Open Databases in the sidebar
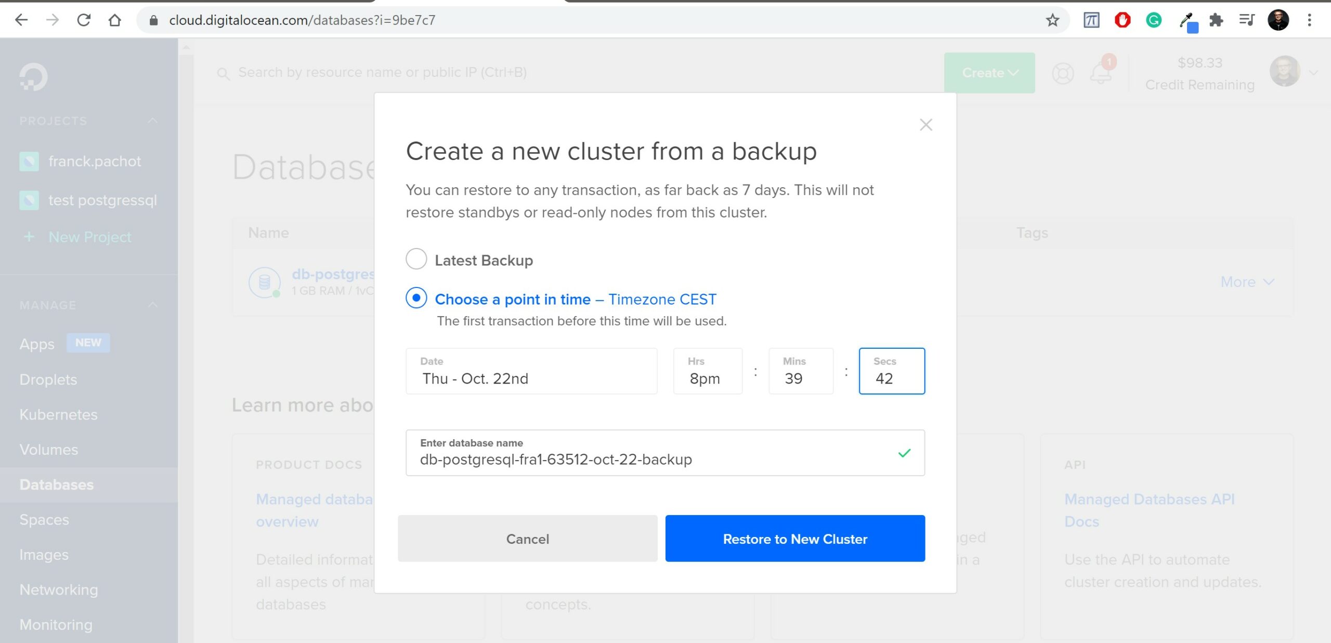Image resolution: width=1331 pixels, height=643 pixels. [x=56, y=484]
